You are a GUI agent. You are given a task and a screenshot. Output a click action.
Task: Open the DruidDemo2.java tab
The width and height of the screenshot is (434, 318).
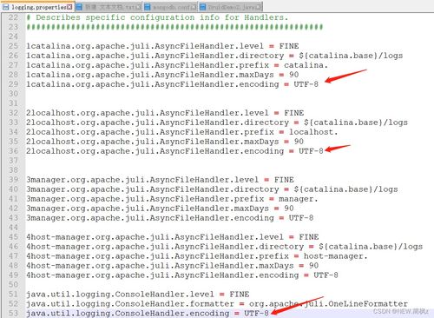[x=231, y=6]
